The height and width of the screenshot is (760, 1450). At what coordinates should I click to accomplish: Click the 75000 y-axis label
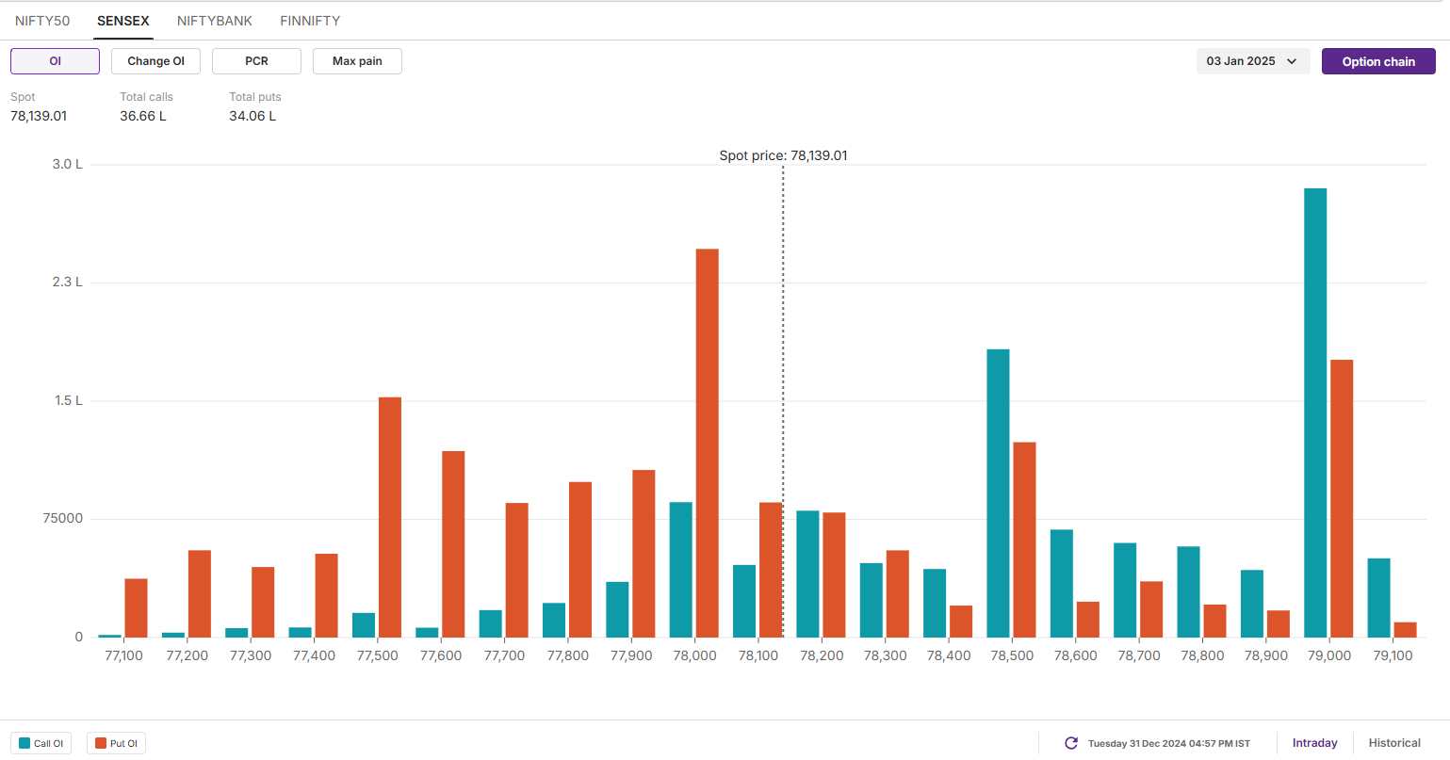click(63, 518)
